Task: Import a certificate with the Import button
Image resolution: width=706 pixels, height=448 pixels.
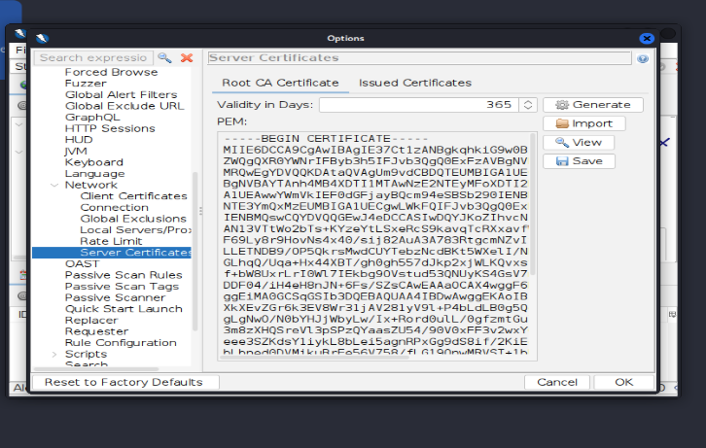Action: 583,123
